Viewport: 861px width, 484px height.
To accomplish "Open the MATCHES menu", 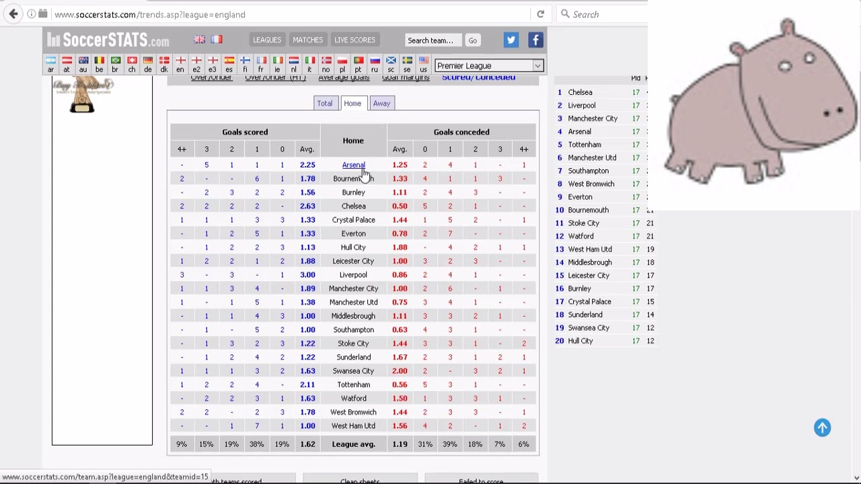I will pos(307,40).
